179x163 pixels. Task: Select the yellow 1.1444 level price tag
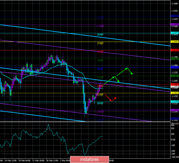(175, 42)
